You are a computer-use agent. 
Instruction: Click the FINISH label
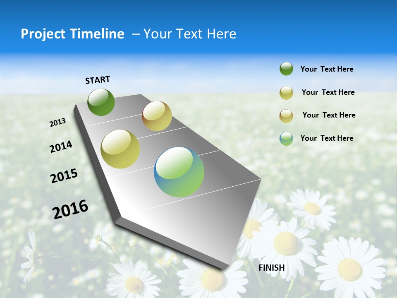click(271, 268)
